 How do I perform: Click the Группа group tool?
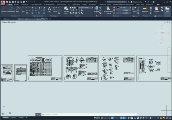coord(134,9)
